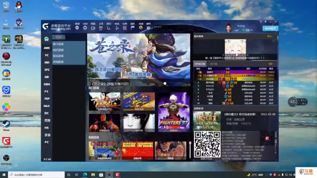The width and height of the screenshot is (317, 178).
Task: Choose 格斗游戏 in the ARC submenu
Action: 58,44
